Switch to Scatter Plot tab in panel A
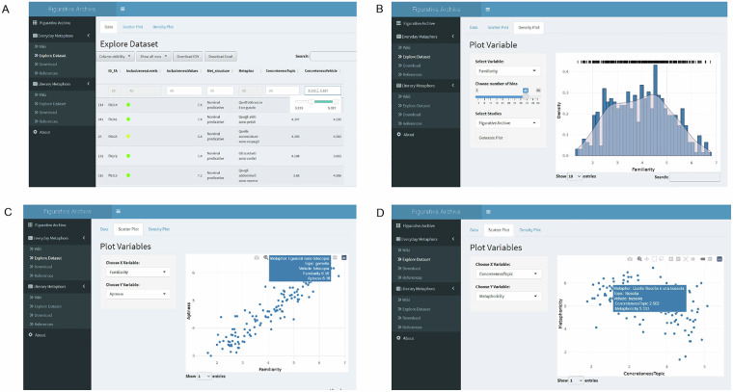The height and width of the screenshot is (392, 733). [133, 27]
